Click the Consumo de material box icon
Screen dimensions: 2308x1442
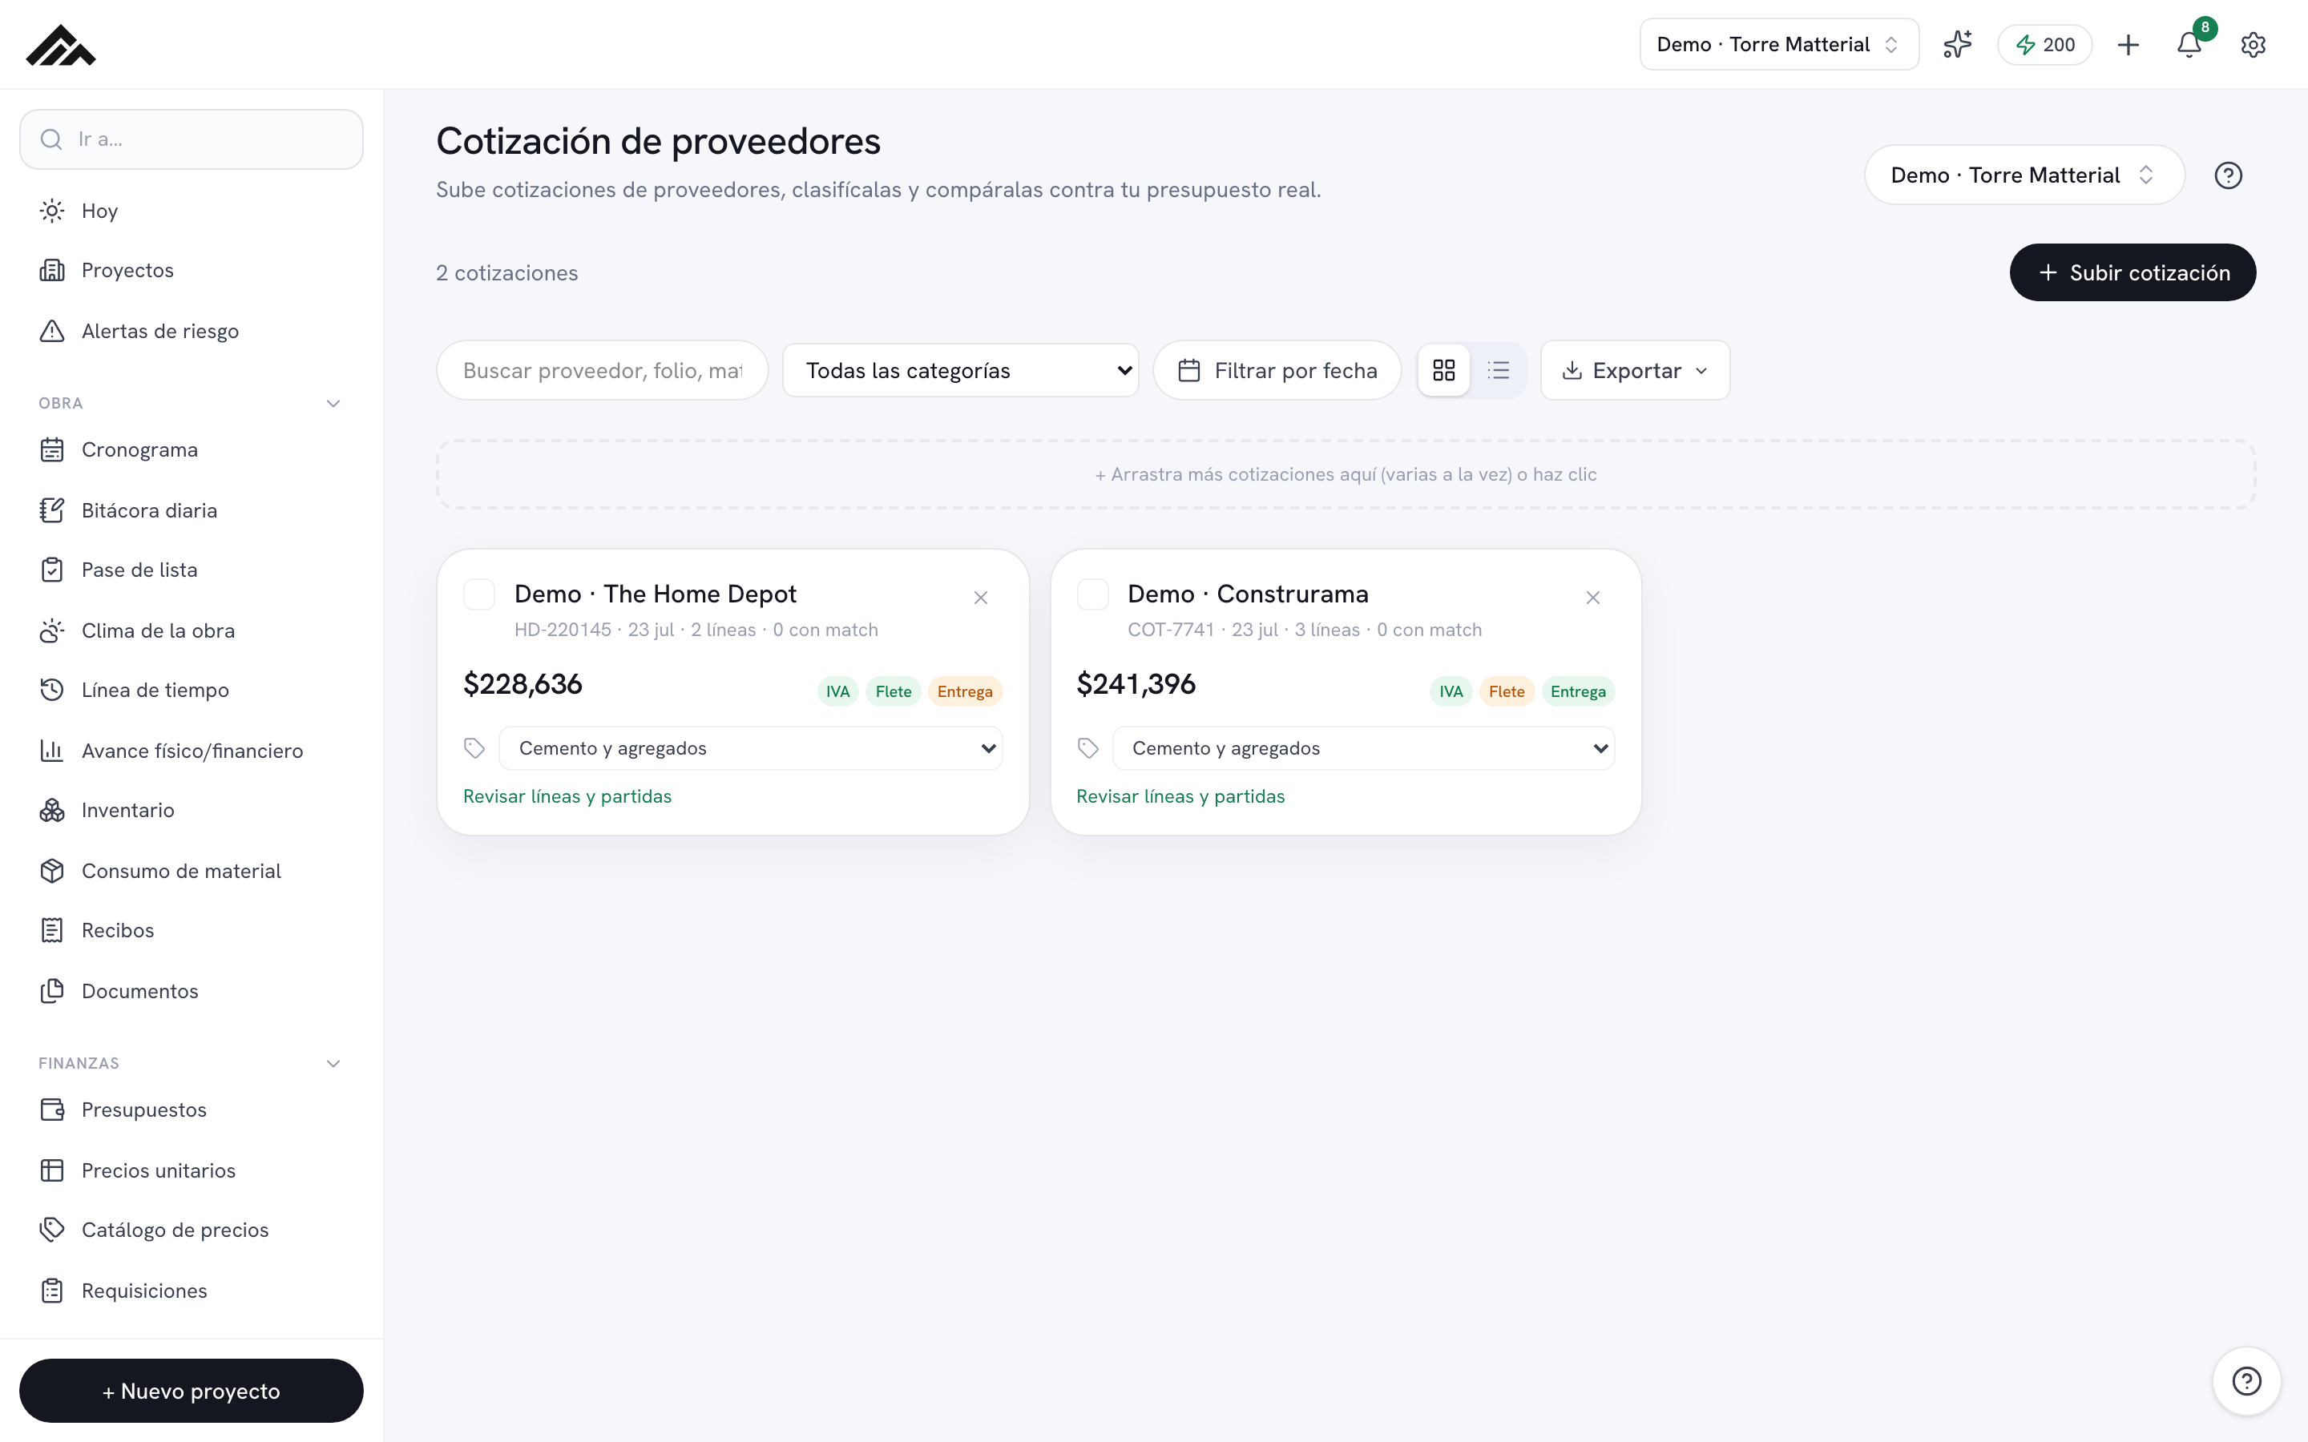(52, 871)
